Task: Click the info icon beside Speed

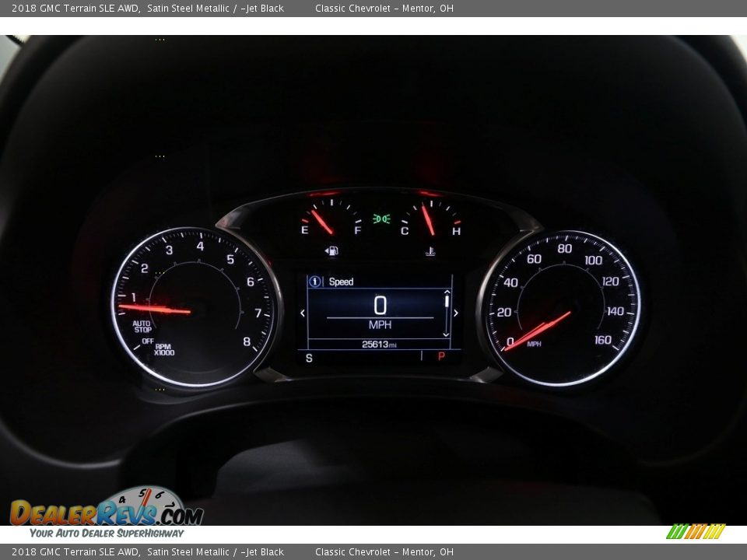Action: pos(315,282)
